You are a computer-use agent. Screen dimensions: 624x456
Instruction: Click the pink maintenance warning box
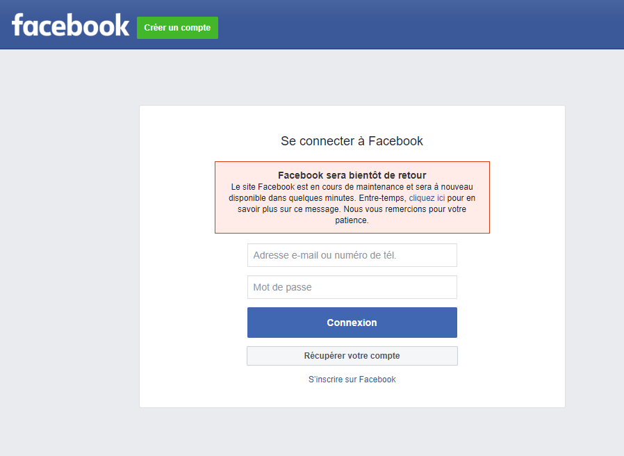click(x=352, y=197)
